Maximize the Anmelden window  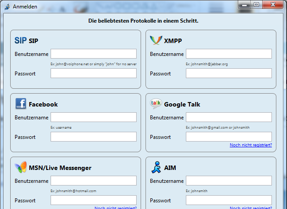pos(256,4)
